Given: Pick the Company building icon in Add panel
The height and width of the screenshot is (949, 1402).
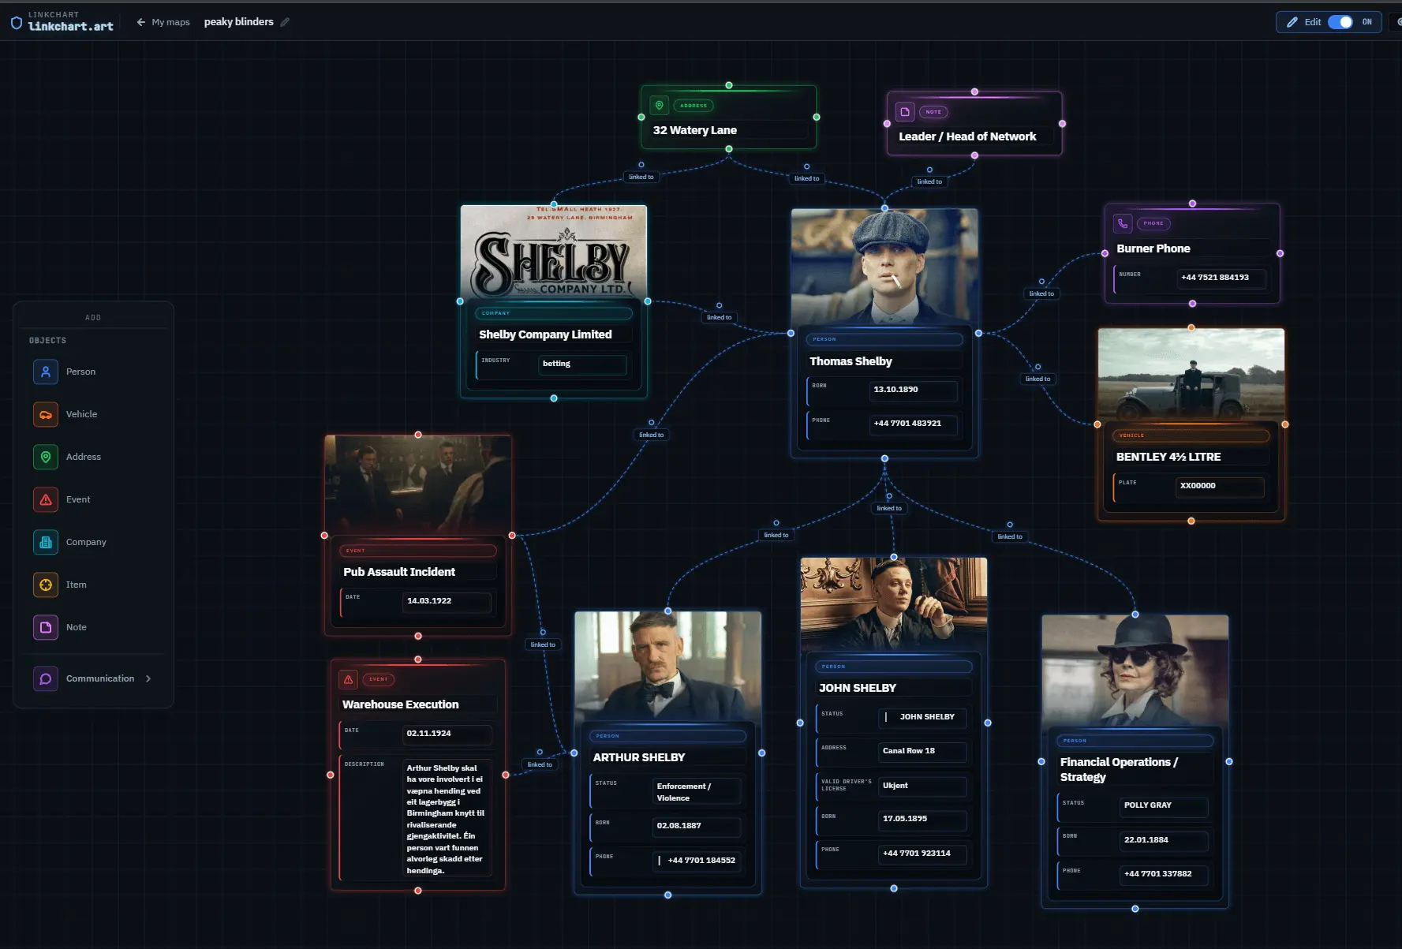Looking at the screenshot, I should pyautogui.click(x=46, y=542).
